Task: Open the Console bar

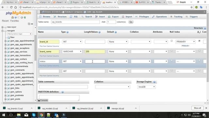Action: [43, 101]
